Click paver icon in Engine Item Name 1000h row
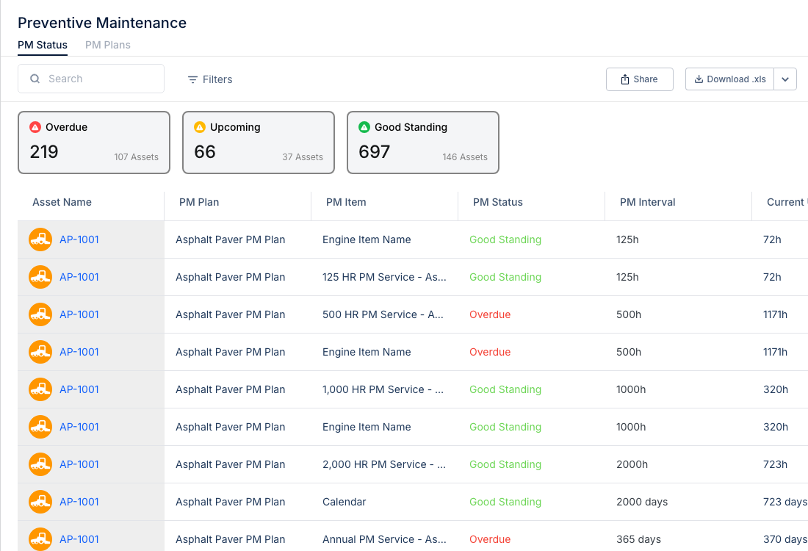The height and width of the screenshot is (551, 808). pyautogui.click(x=40, y=427)
